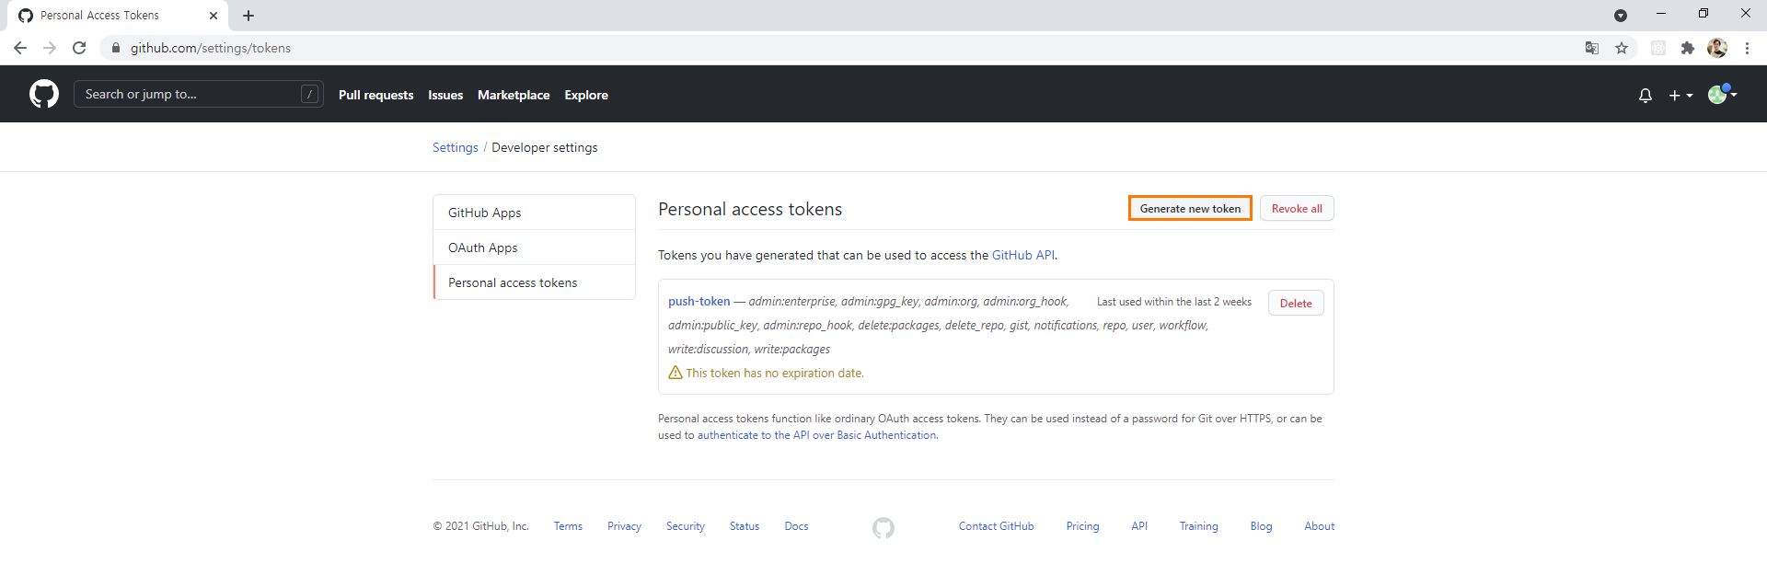Select OAuth Apps in the sidebar

tap(483, 247)
